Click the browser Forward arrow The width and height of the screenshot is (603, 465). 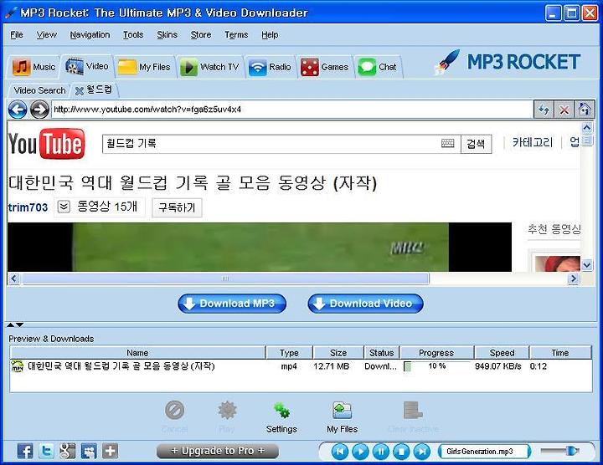click(39, 110)
